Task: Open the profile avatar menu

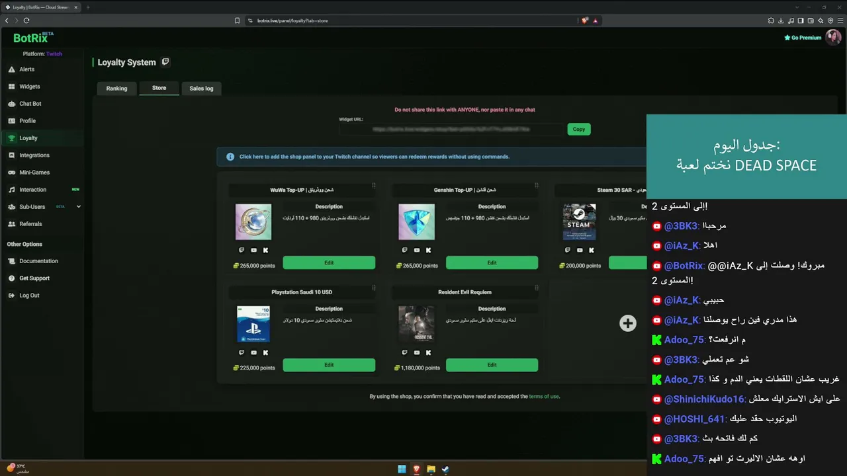Action: 833,38
